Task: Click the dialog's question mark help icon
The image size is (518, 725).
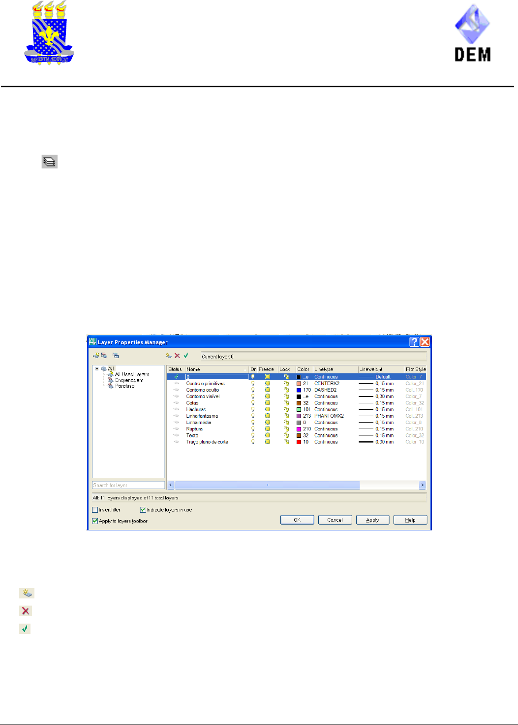Action: coord(414,342)
